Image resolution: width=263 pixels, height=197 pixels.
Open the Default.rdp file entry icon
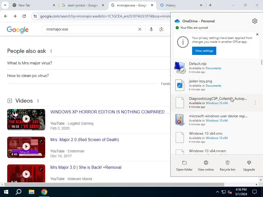pos(180,67)
